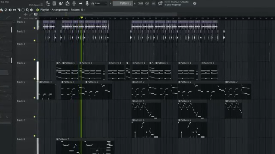Click the plus button beside Pattern 5
This screenshot has height=154, width=275.
[x=134, y=3]
